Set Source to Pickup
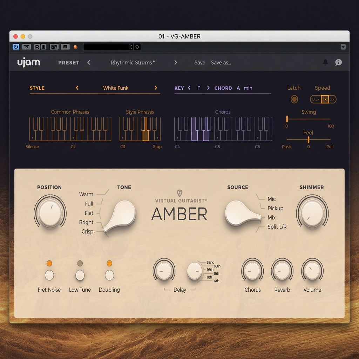359x359 pixels. (x=276, y=208)
